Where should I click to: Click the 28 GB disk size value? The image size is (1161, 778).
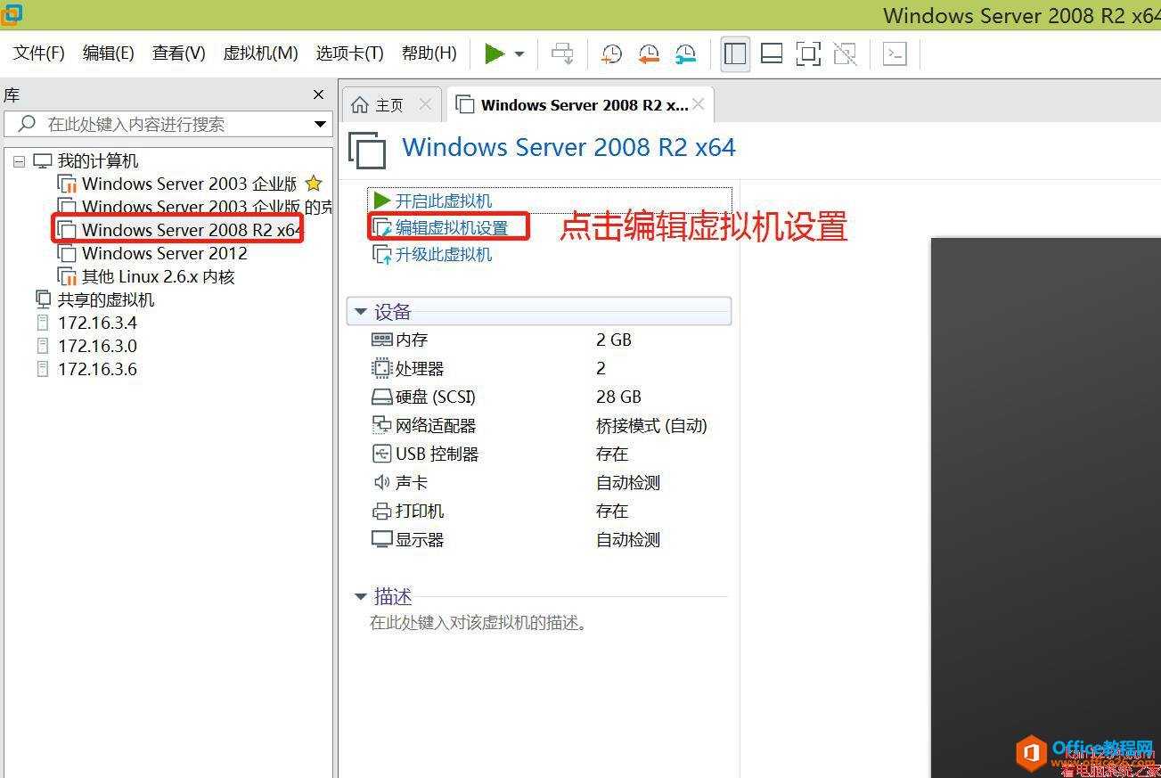(618, 397)
